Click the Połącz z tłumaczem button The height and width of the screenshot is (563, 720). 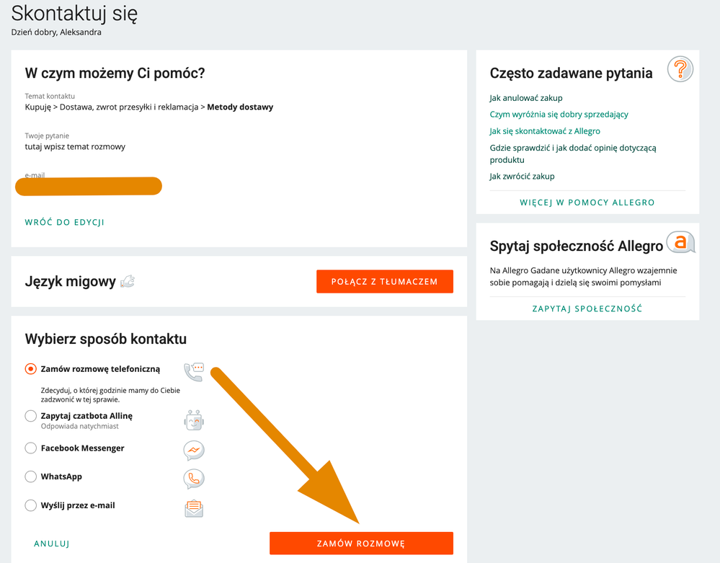pyautogui.click(x=385, y=281)
